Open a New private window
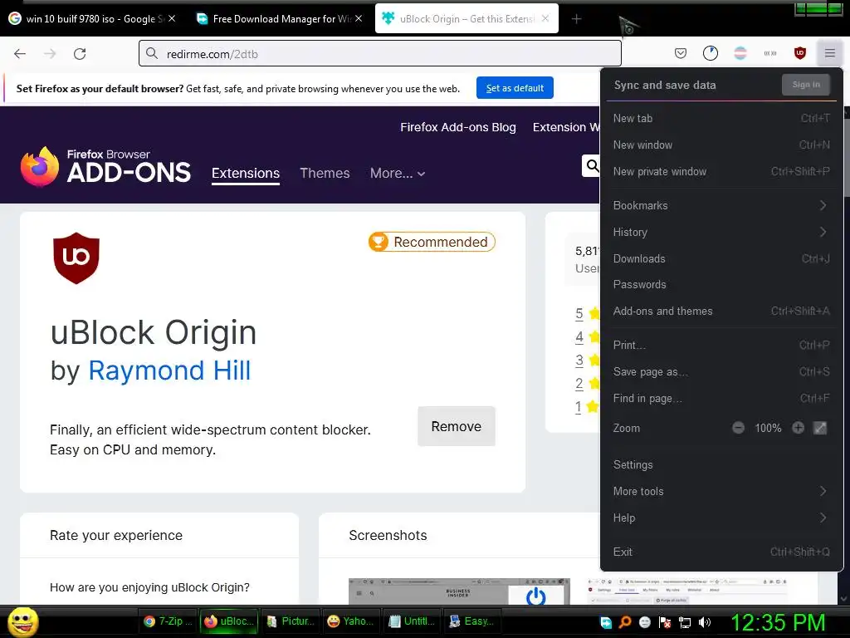Viewport: 850px width, 638px height. [x=721, y=171]
